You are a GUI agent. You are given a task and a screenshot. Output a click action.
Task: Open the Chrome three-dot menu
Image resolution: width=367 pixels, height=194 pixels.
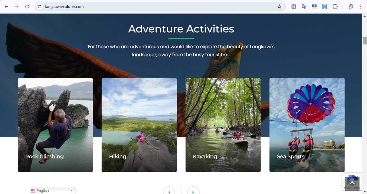coord(361,6)
